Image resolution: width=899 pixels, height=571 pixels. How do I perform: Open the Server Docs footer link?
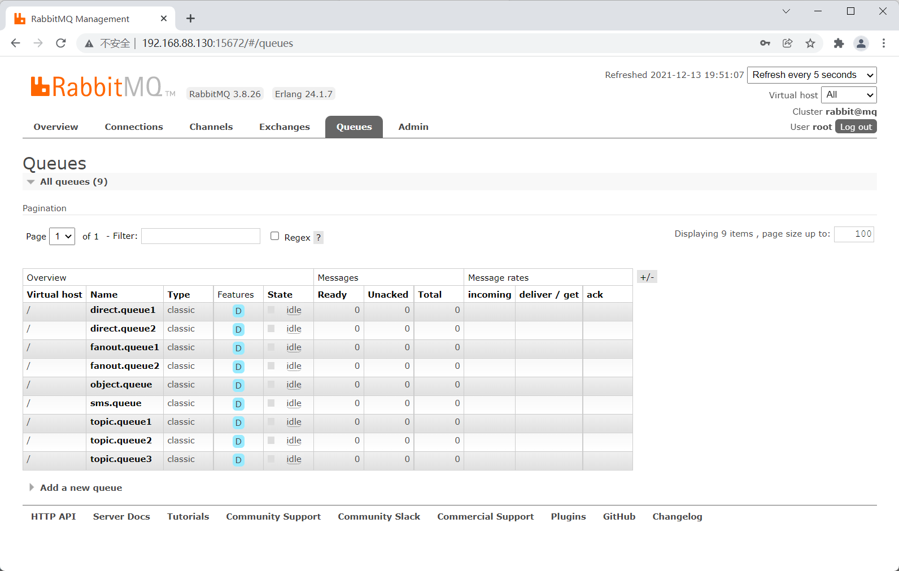(121, 517)
